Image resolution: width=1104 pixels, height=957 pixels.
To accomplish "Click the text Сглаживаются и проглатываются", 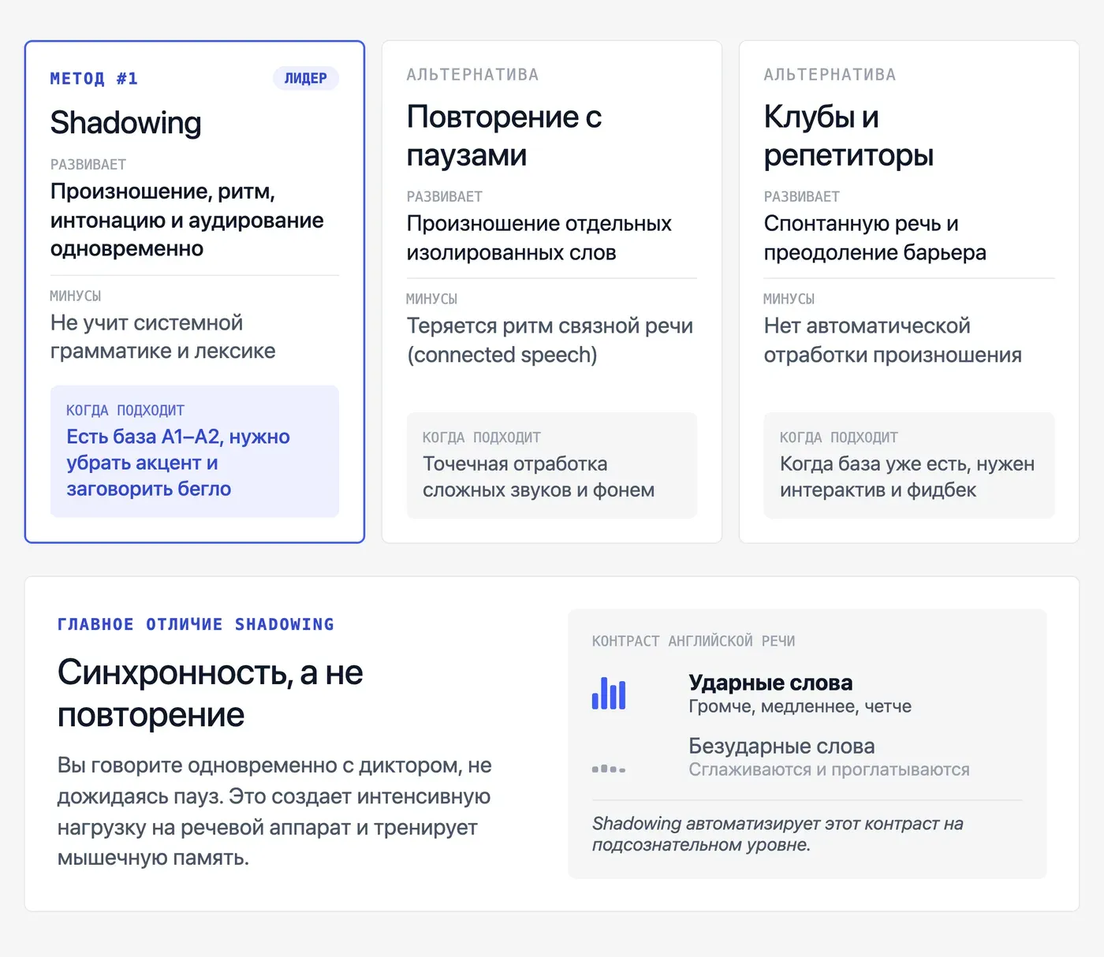I will 830,769.
